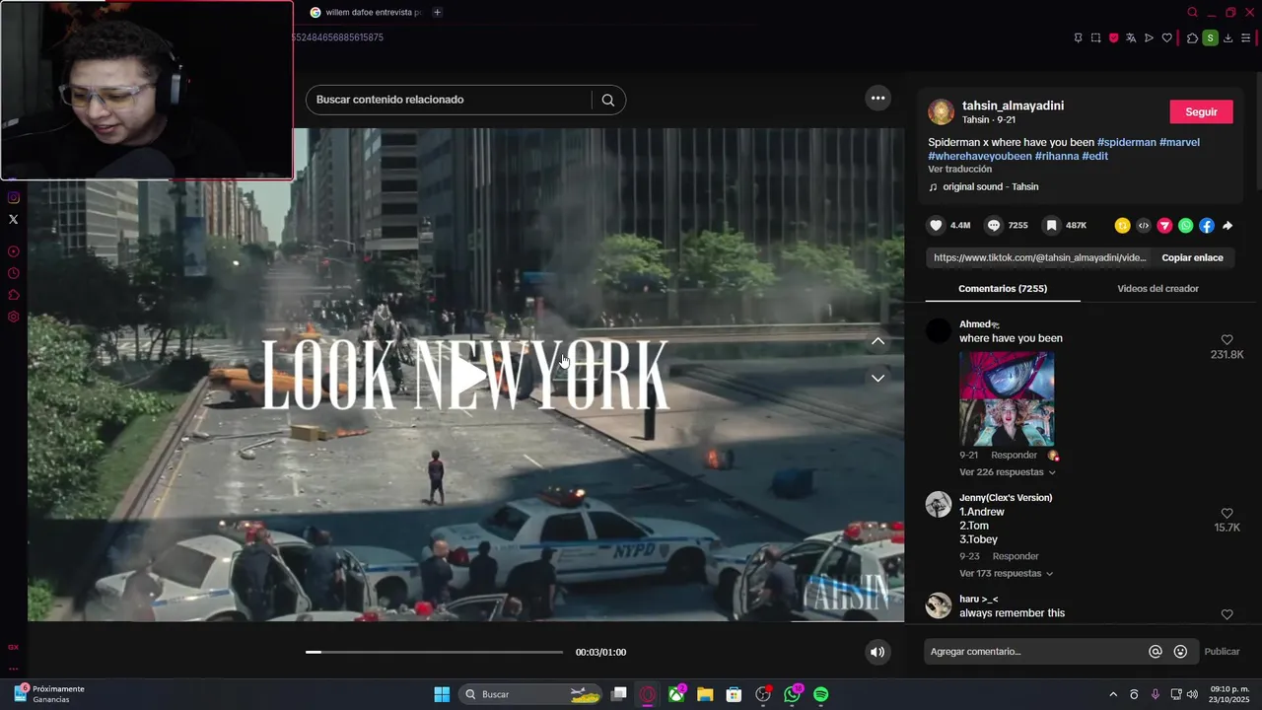Open comments bubble icon showing 7255
The height and width of the screenshot is (710, 1262).
click(994, 225)
